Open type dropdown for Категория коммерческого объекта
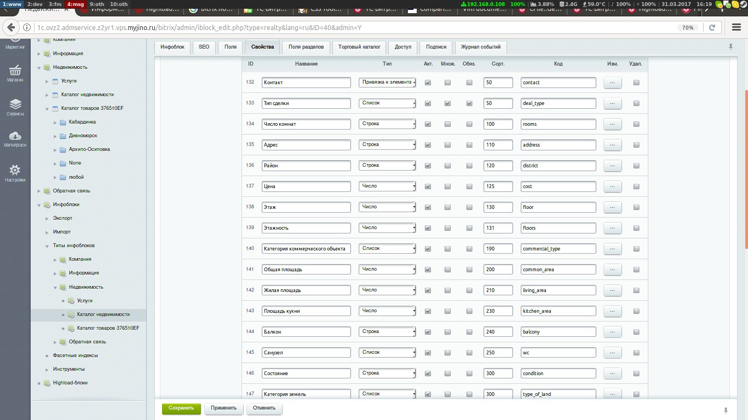 coord(387,248)
